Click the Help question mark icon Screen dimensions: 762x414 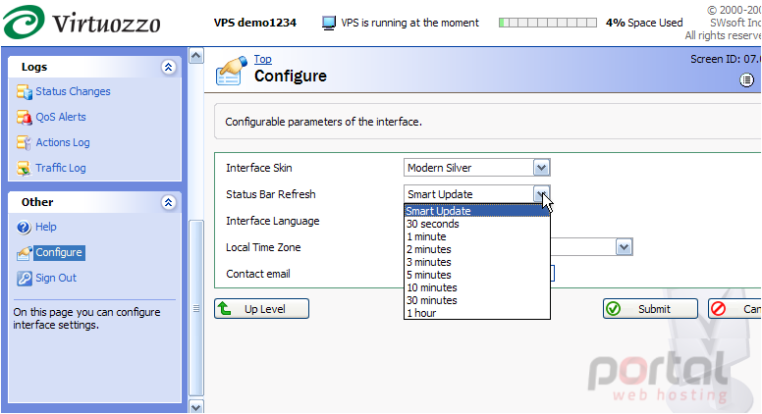[24, 228]
